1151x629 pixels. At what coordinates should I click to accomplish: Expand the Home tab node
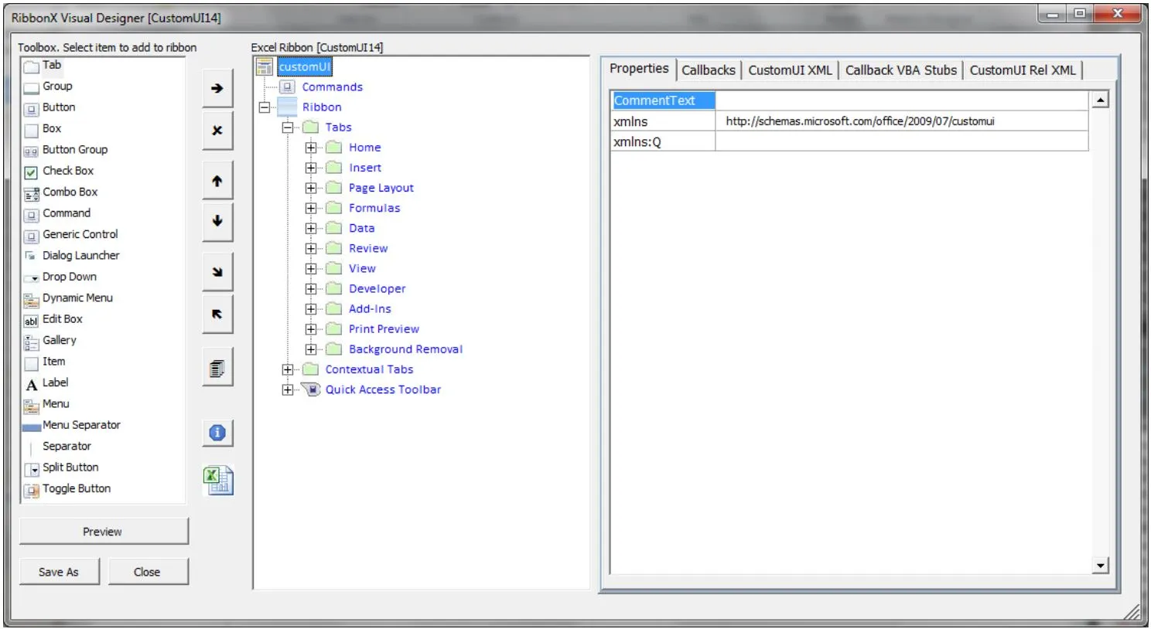click(311, 148)
